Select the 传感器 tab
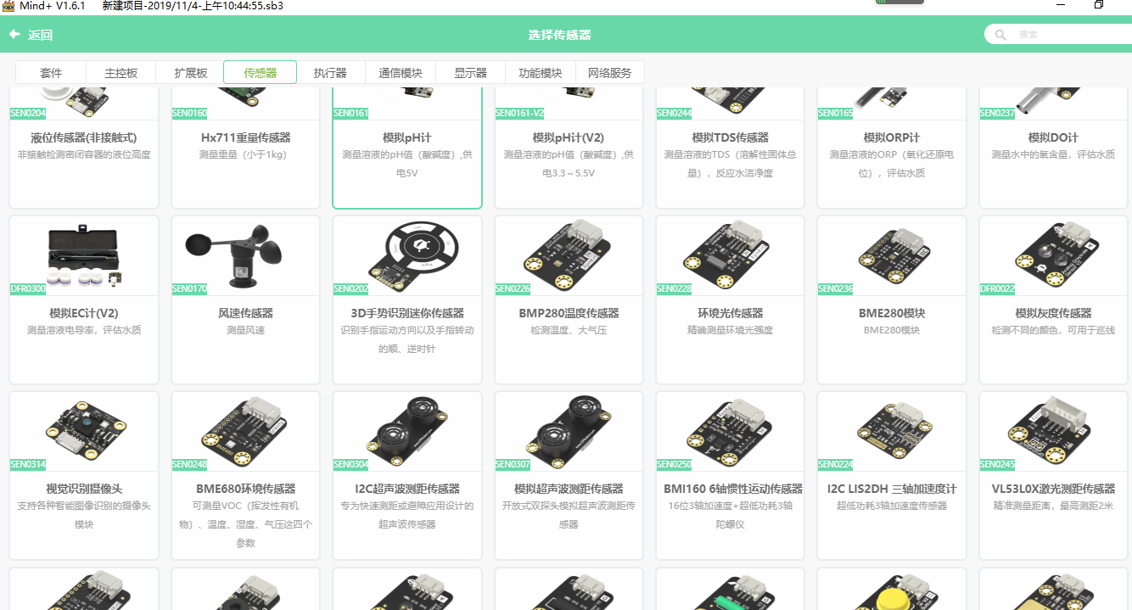This screenshot has width=1132, height=610. click(x=261, y=73)
